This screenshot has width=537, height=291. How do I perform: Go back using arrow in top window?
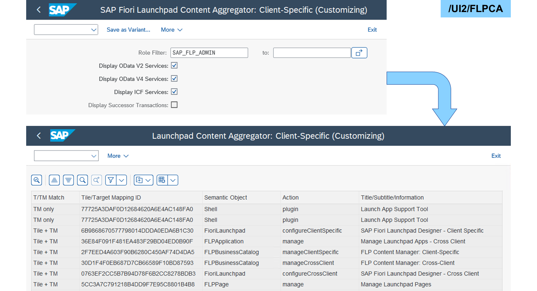click(x=39, y=10)
